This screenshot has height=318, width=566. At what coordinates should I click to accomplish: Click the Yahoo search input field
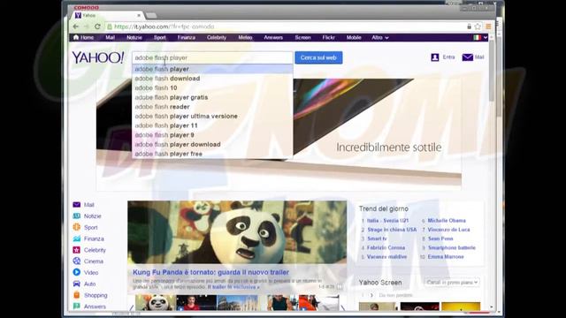coord(212,57)
